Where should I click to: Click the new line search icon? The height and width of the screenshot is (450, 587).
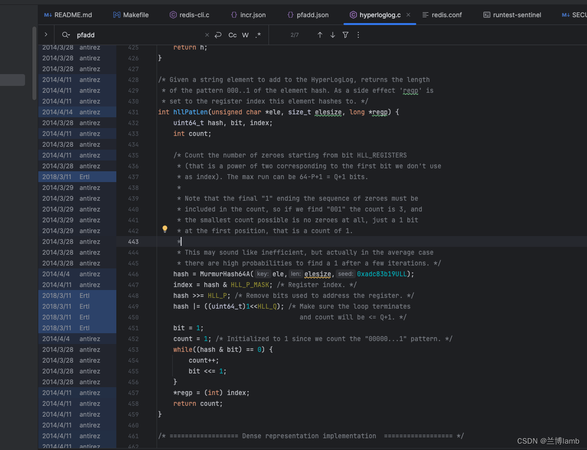[218, 35]
